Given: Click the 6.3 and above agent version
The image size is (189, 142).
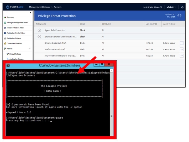Looking at the screenshot, I should [169, 56].
